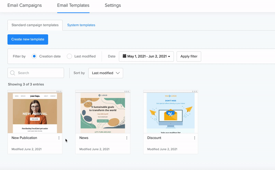Select the Creation date radio button
The width and height of the screenshot is (275, 170).
[x=34, y=56]
